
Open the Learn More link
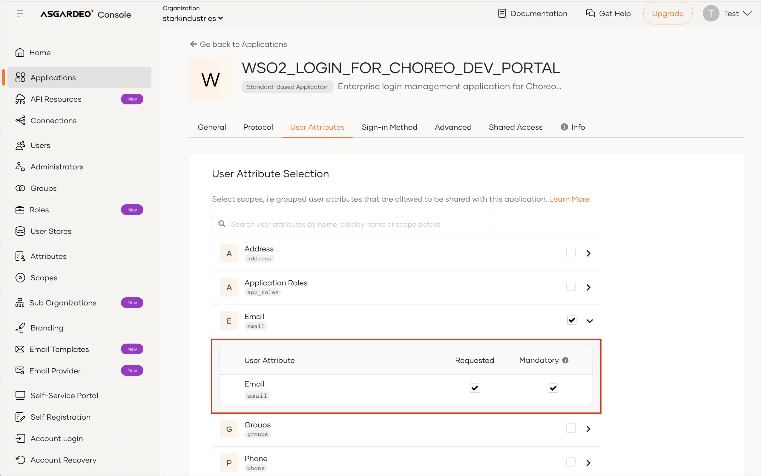tap(569, 199)
